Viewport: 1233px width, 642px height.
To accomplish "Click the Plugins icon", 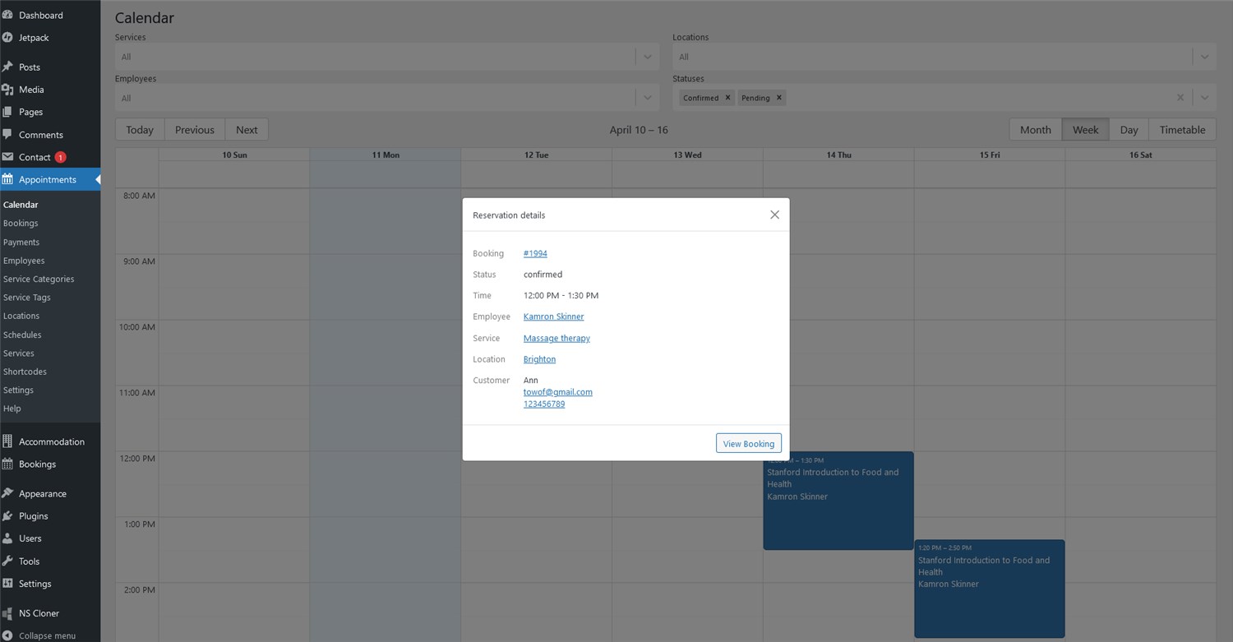I will [x=7, y=515].
